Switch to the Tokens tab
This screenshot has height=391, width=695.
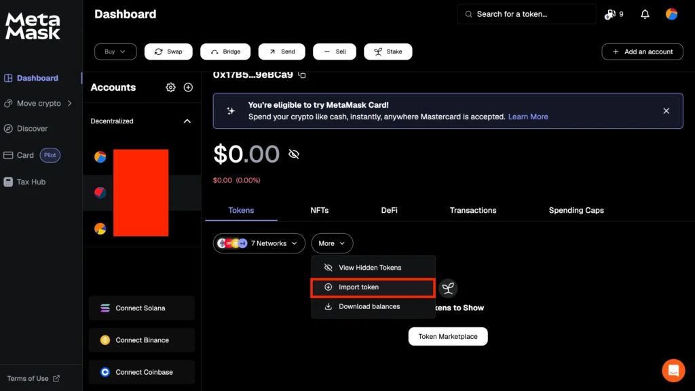click(x=241, y=211)
